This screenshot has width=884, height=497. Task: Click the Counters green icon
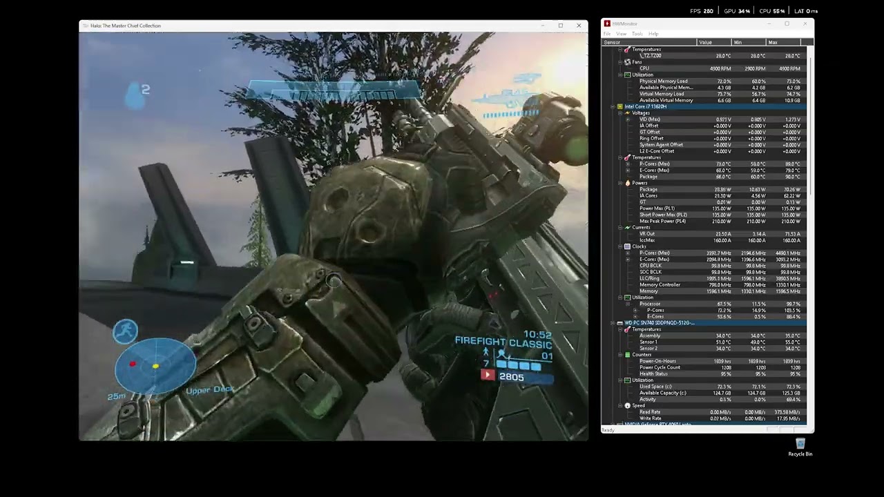627,355
